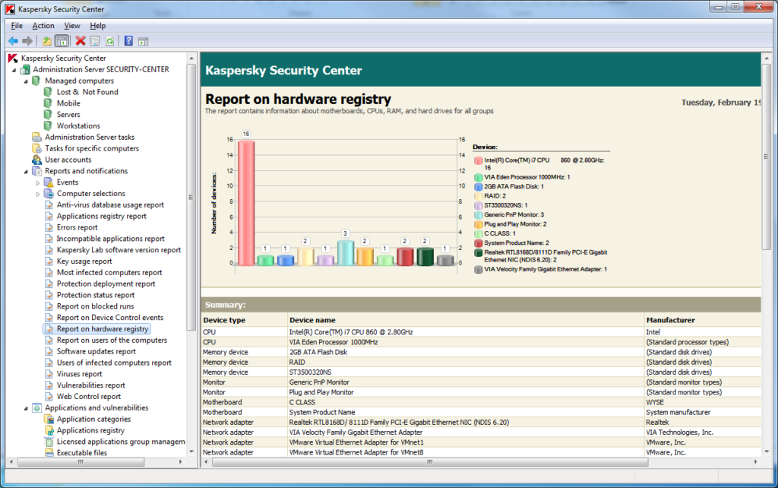
Task: Select the Applications registry report
Action: coord(102,217)
